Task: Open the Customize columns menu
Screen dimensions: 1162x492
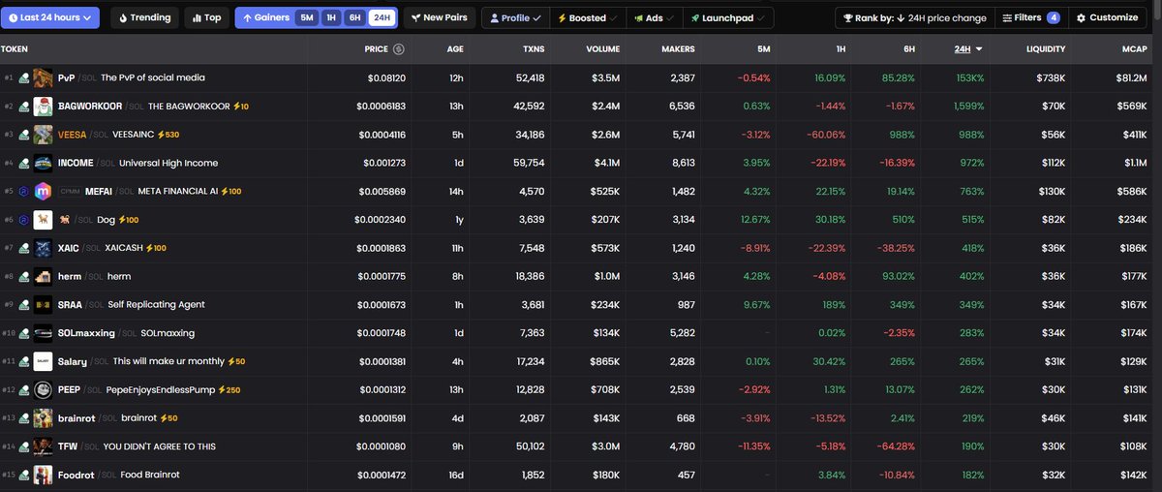Action: click(x=1106, y=17)
